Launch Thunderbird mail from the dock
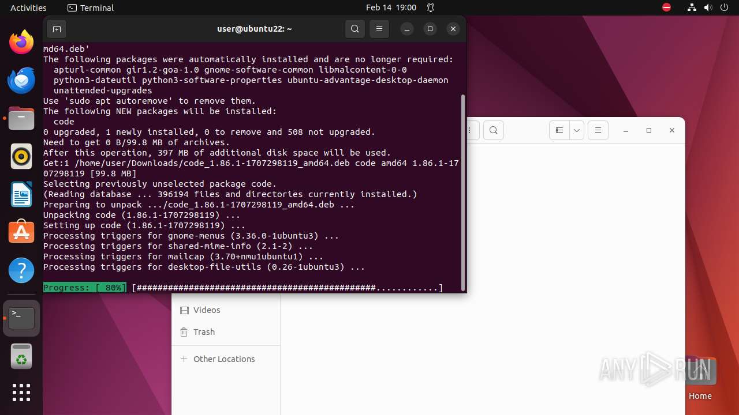Screen dimensions: 739x415 pyautogui.click(x=21, y=80)
